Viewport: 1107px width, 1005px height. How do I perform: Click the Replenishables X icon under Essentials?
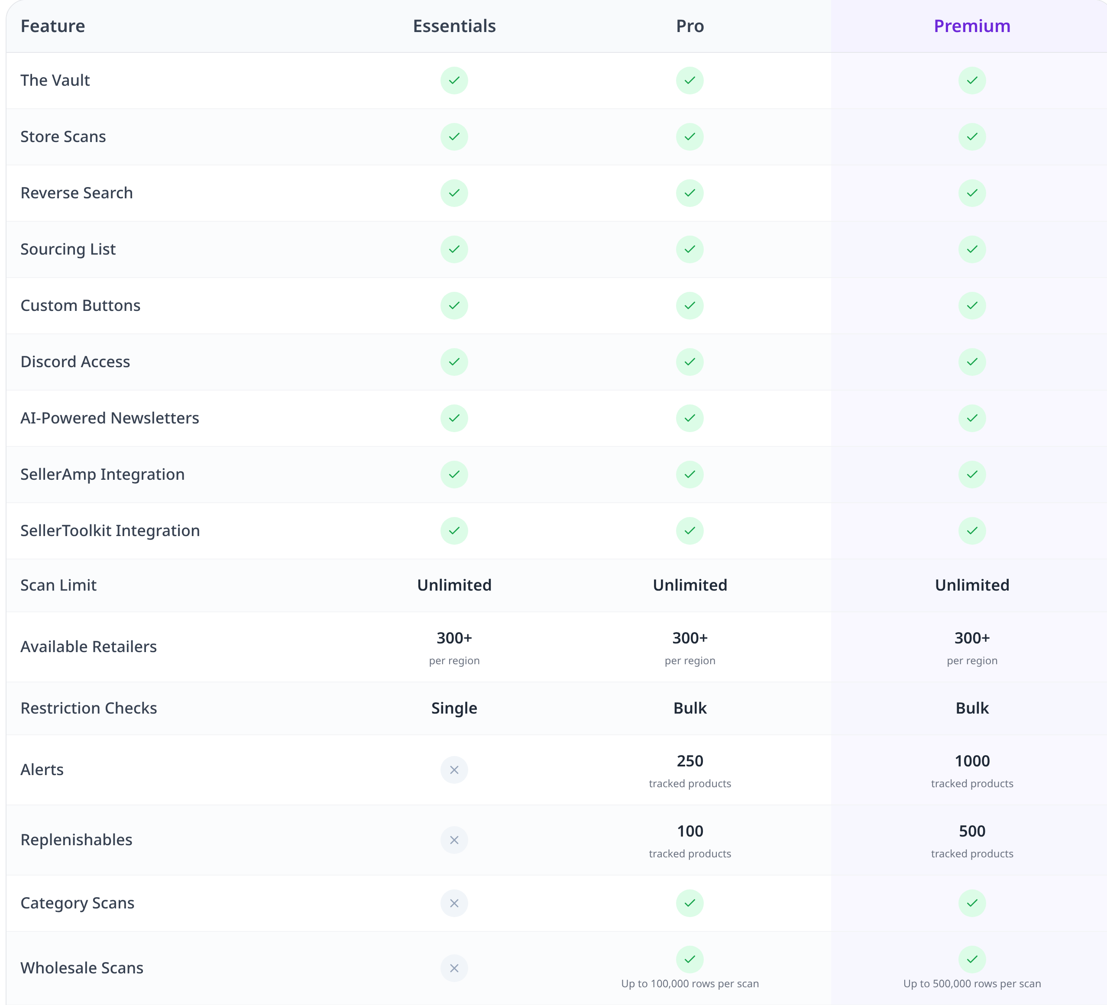(454, 840)
